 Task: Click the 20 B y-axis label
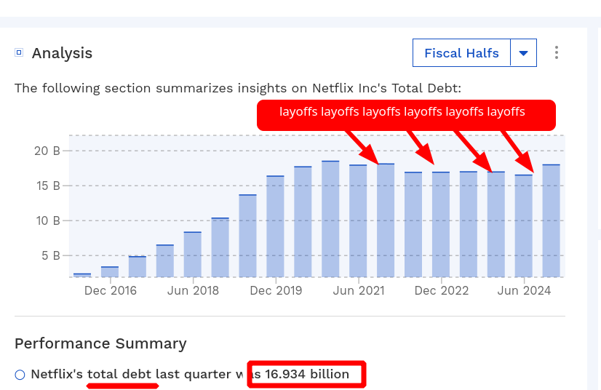click(x=46, y=151)
